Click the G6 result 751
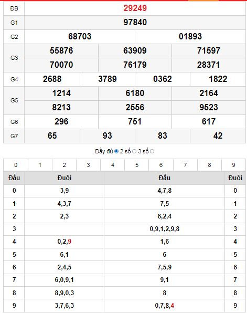Viewport: 247px width, 313px height. point(135,121)
